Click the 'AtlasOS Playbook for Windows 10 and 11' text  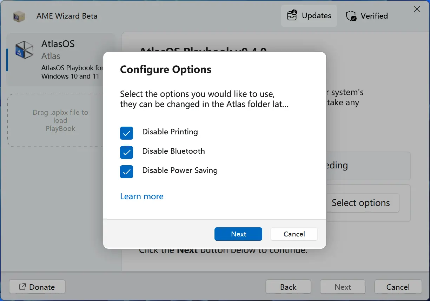(x=72, y=72)
